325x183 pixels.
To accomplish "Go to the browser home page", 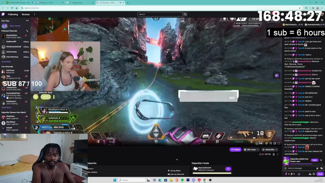I will 17,8.
